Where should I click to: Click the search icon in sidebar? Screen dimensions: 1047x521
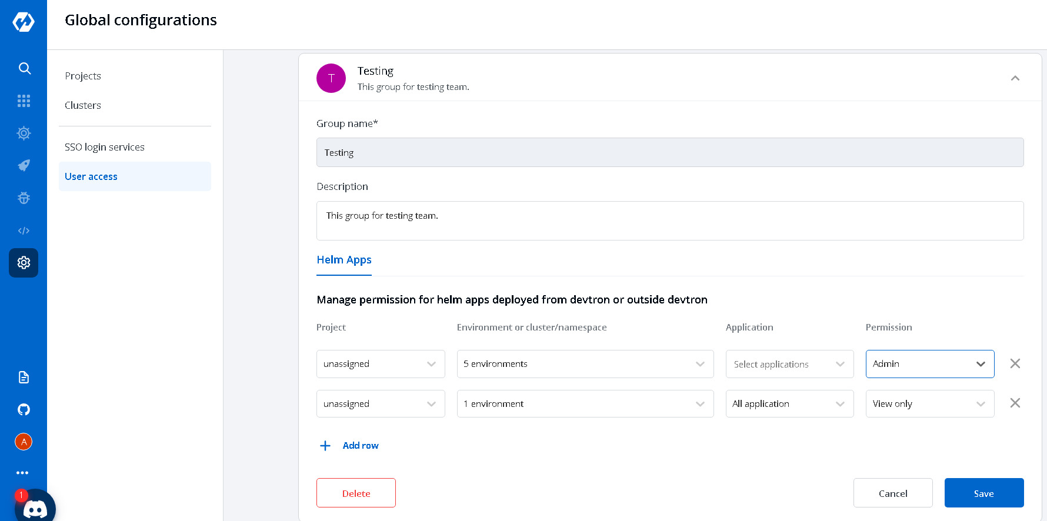pyautogui.click(x=24, y=68)
